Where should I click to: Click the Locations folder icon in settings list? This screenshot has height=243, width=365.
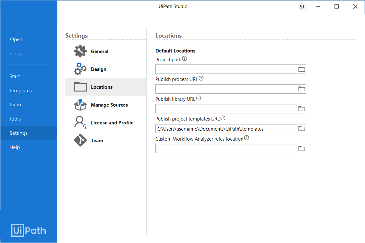pos(80,87)
